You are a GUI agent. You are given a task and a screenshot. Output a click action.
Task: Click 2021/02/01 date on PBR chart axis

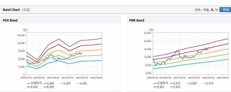[x=166, y=78]
